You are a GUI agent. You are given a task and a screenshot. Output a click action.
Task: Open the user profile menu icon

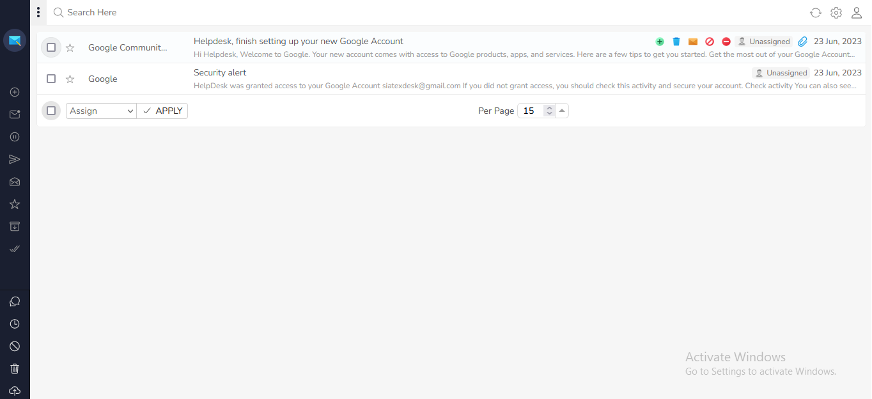coord(857,12)
